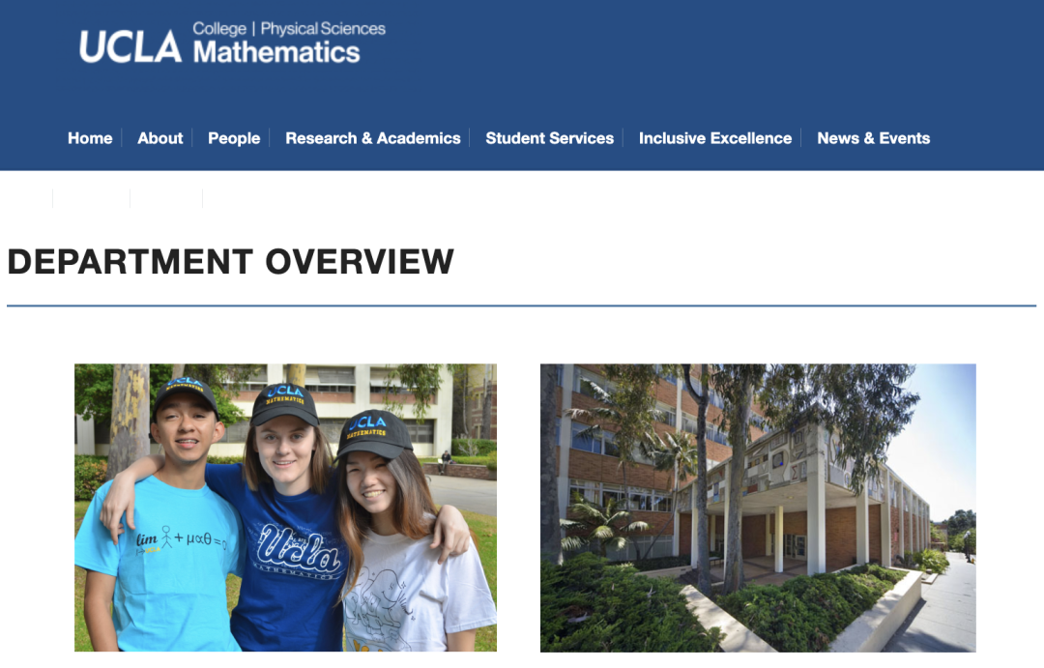Open the Physical Sciences header link
Image resolution: width=1044 pixels, height=668 pixels.
coord(323,29)
